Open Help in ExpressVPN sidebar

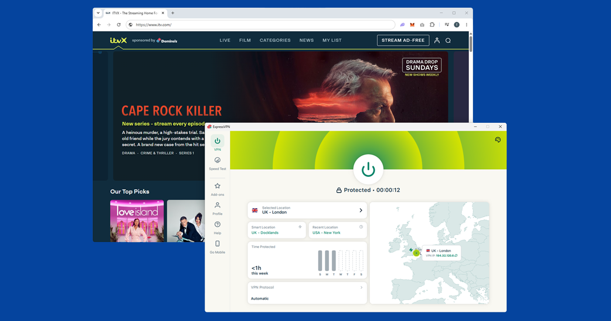[217, 227]
